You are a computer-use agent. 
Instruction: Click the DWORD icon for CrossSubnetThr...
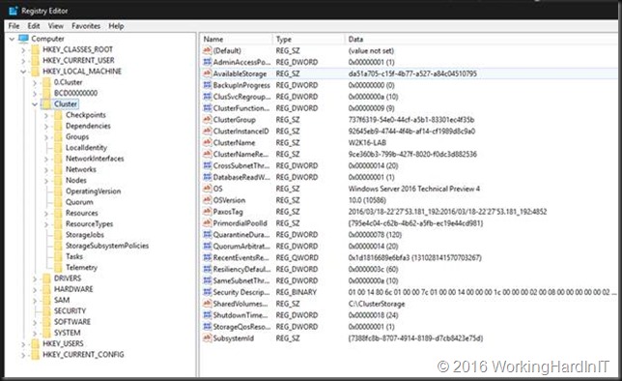(x=207, y=165)
